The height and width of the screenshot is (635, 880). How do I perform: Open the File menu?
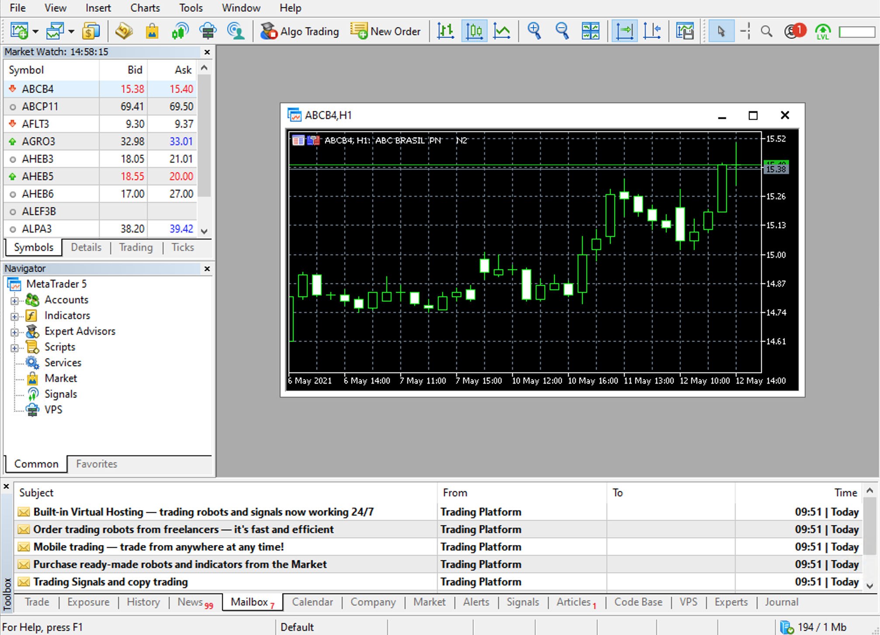tap(17, 8)
